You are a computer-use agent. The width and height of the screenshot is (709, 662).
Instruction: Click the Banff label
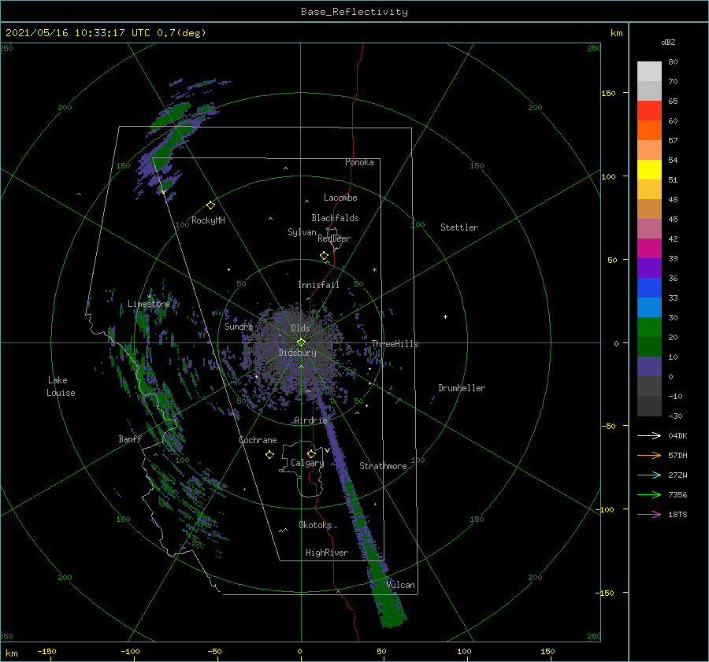pyautogui.click(x=130, y=438)
